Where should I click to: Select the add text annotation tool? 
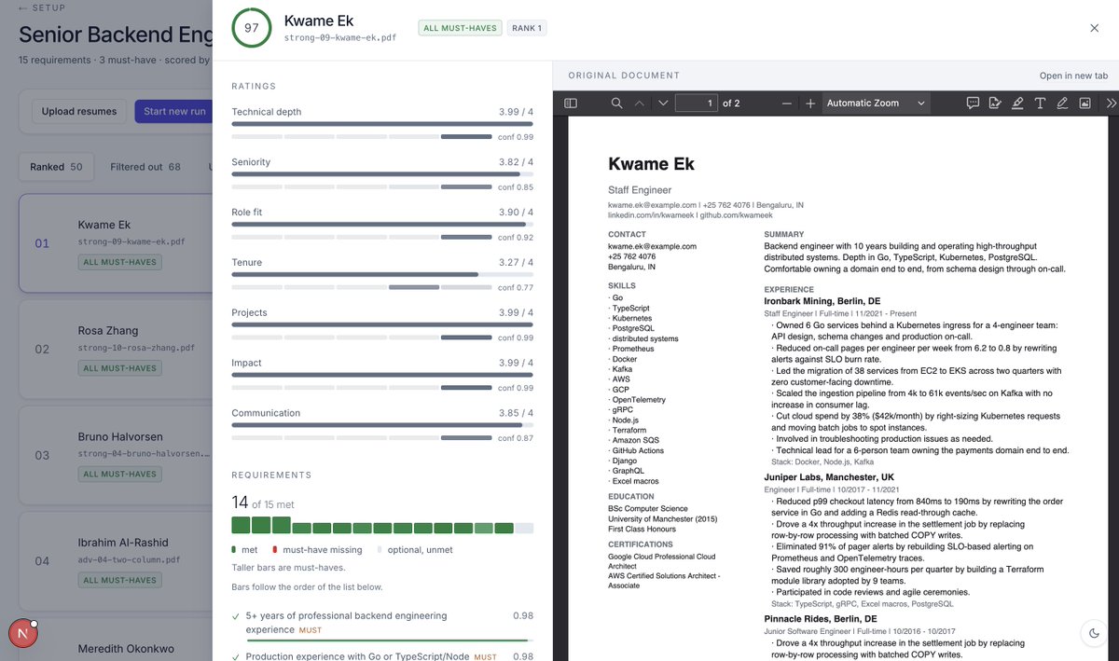pos(1040,103)
